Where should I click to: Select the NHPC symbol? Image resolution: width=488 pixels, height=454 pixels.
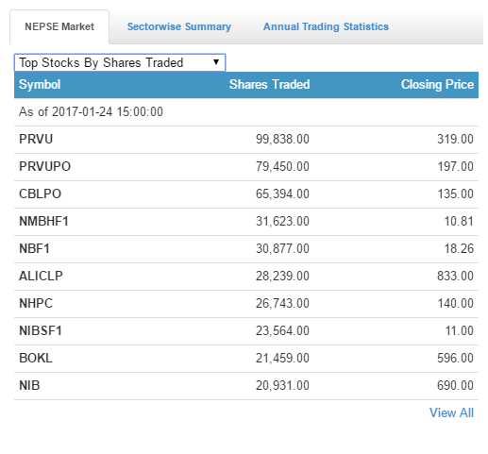coord(36,303)
